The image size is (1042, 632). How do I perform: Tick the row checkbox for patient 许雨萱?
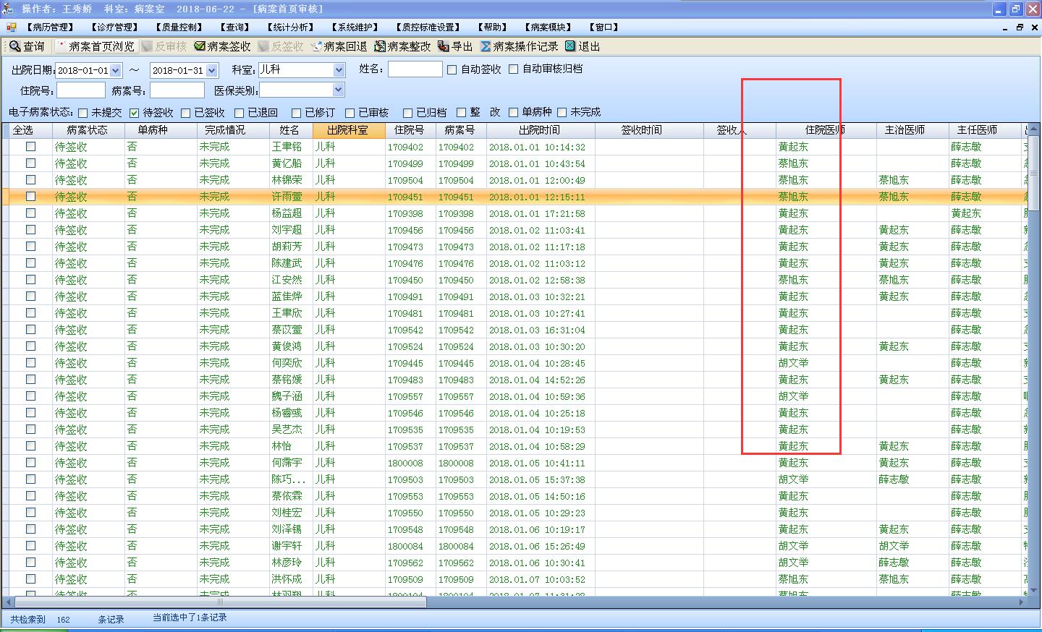(x=31, y=197)
